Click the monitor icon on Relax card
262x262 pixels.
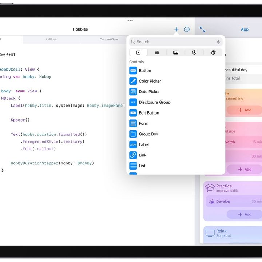coord(210,233)
